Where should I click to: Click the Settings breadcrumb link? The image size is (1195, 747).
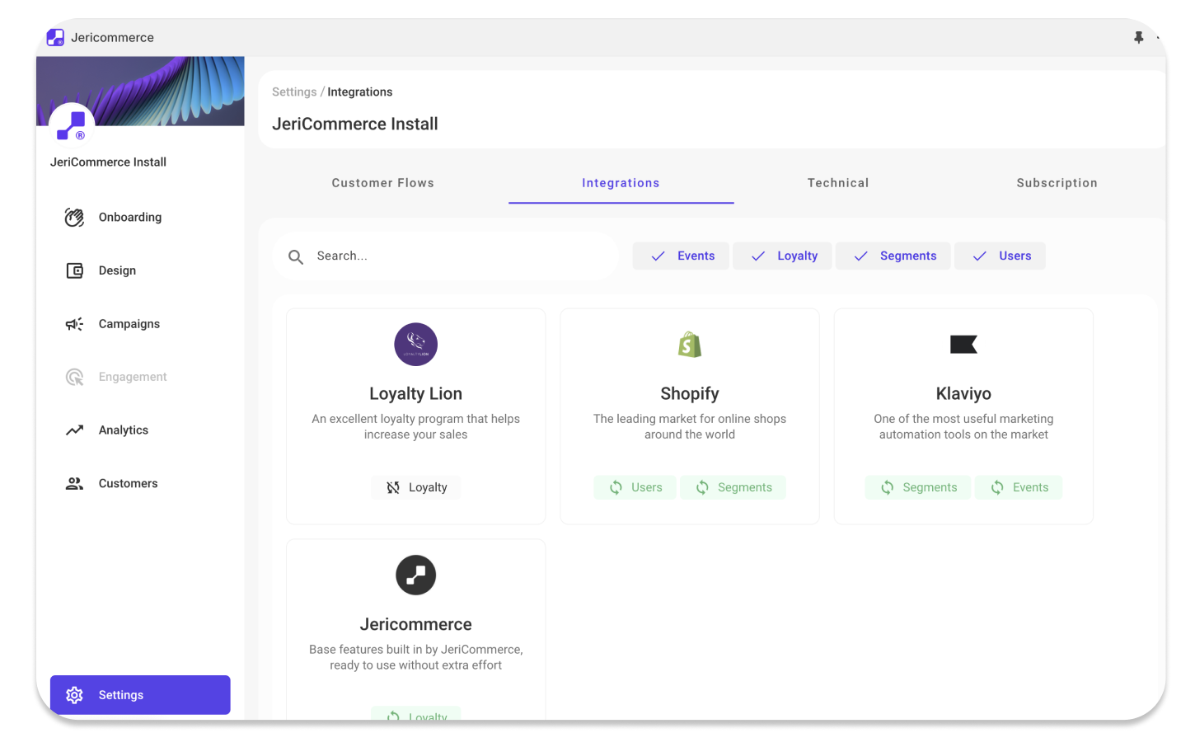294,92
